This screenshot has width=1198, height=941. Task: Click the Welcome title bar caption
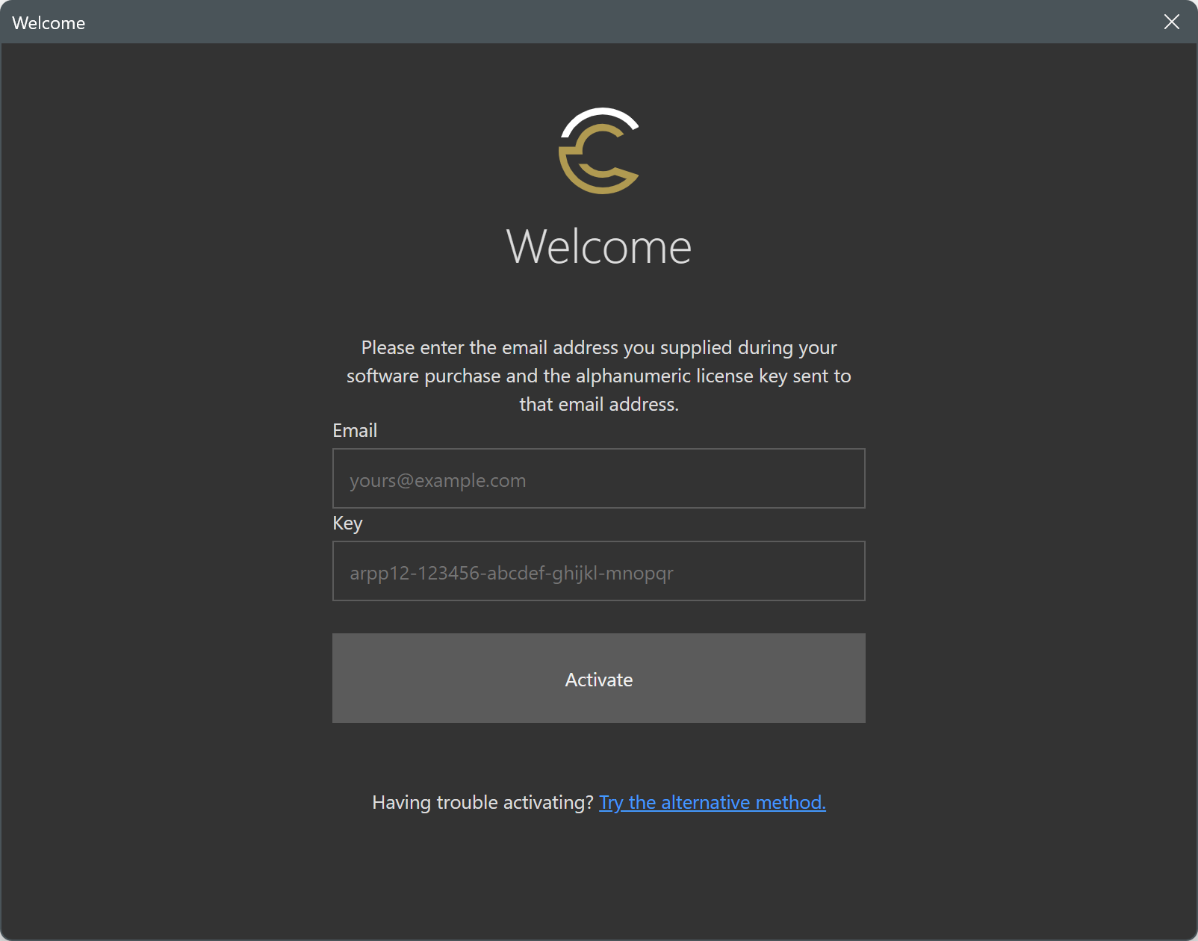pos(49,22)
